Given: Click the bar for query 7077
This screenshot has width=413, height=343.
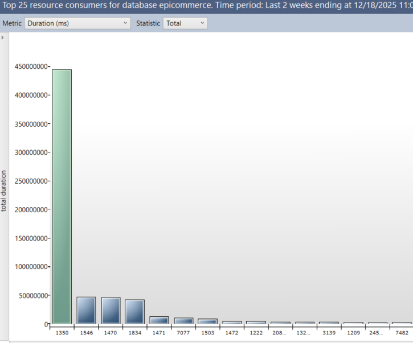Looking at the screenshot, I should click(x=183, y=321).
